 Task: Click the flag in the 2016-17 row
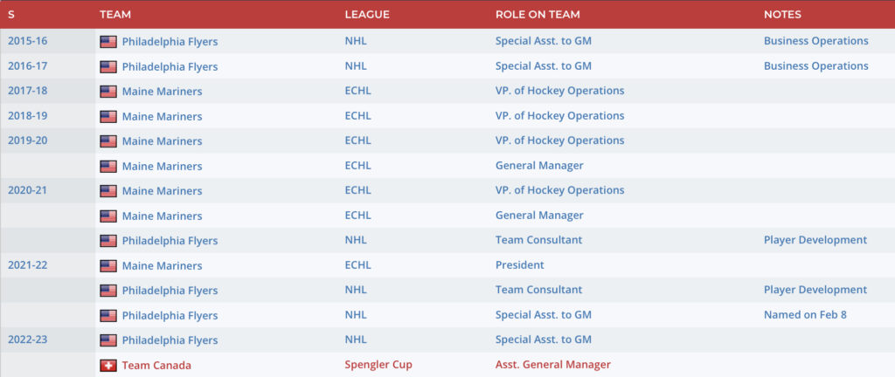108,66
